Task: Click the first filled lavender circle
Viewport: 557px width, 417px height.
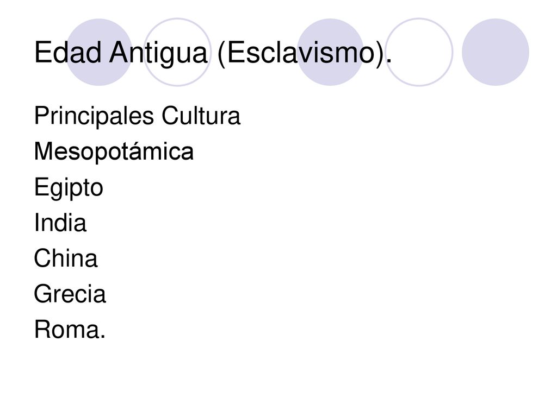Action: (x=99, y=52)
